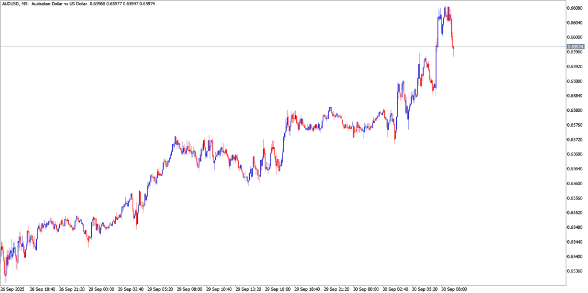The image size is (588, 293).
Task: Select the 0.65800 price level label
Action: pos(575,111)
